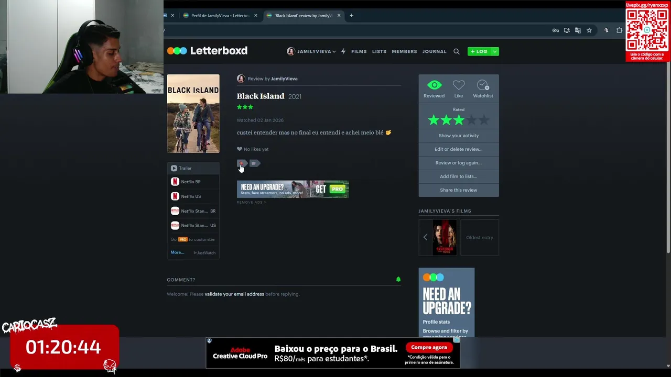Open MEMBERS menu
Image resolution: width=671 pixels, height=377 pixels.
pos(404,51)
